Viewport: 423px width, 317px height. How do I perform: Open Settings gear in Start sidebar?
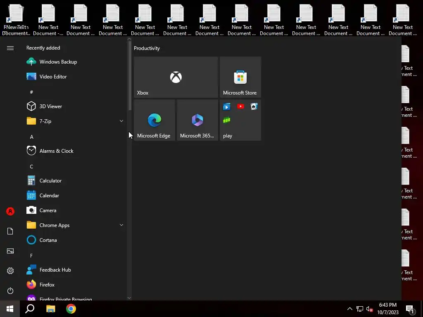(x=10, y=271)
